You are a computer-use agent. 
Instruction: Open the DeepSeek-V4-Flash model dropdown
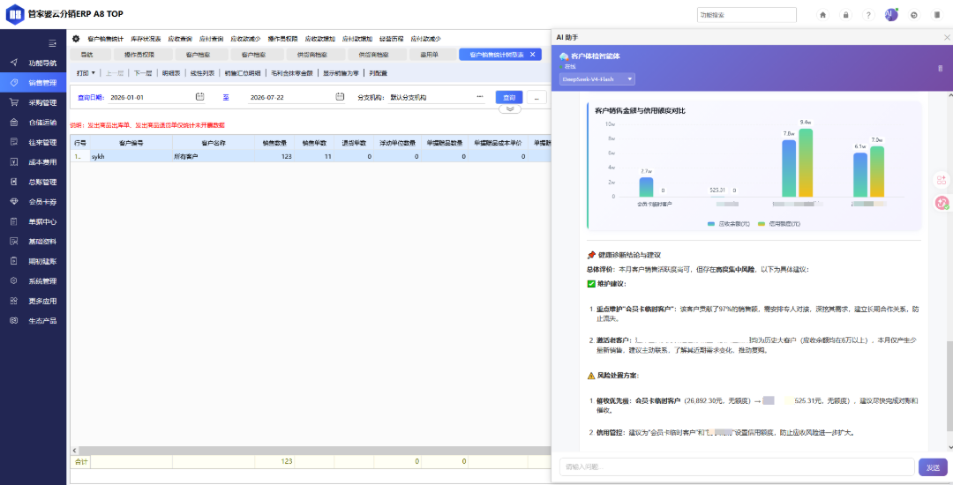597,78
